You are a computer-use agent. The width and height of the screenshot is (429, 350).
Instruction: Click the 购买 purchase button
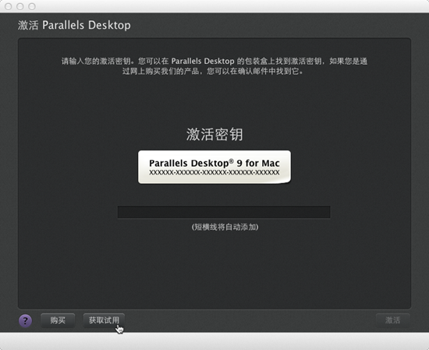[x=58, y=320]
